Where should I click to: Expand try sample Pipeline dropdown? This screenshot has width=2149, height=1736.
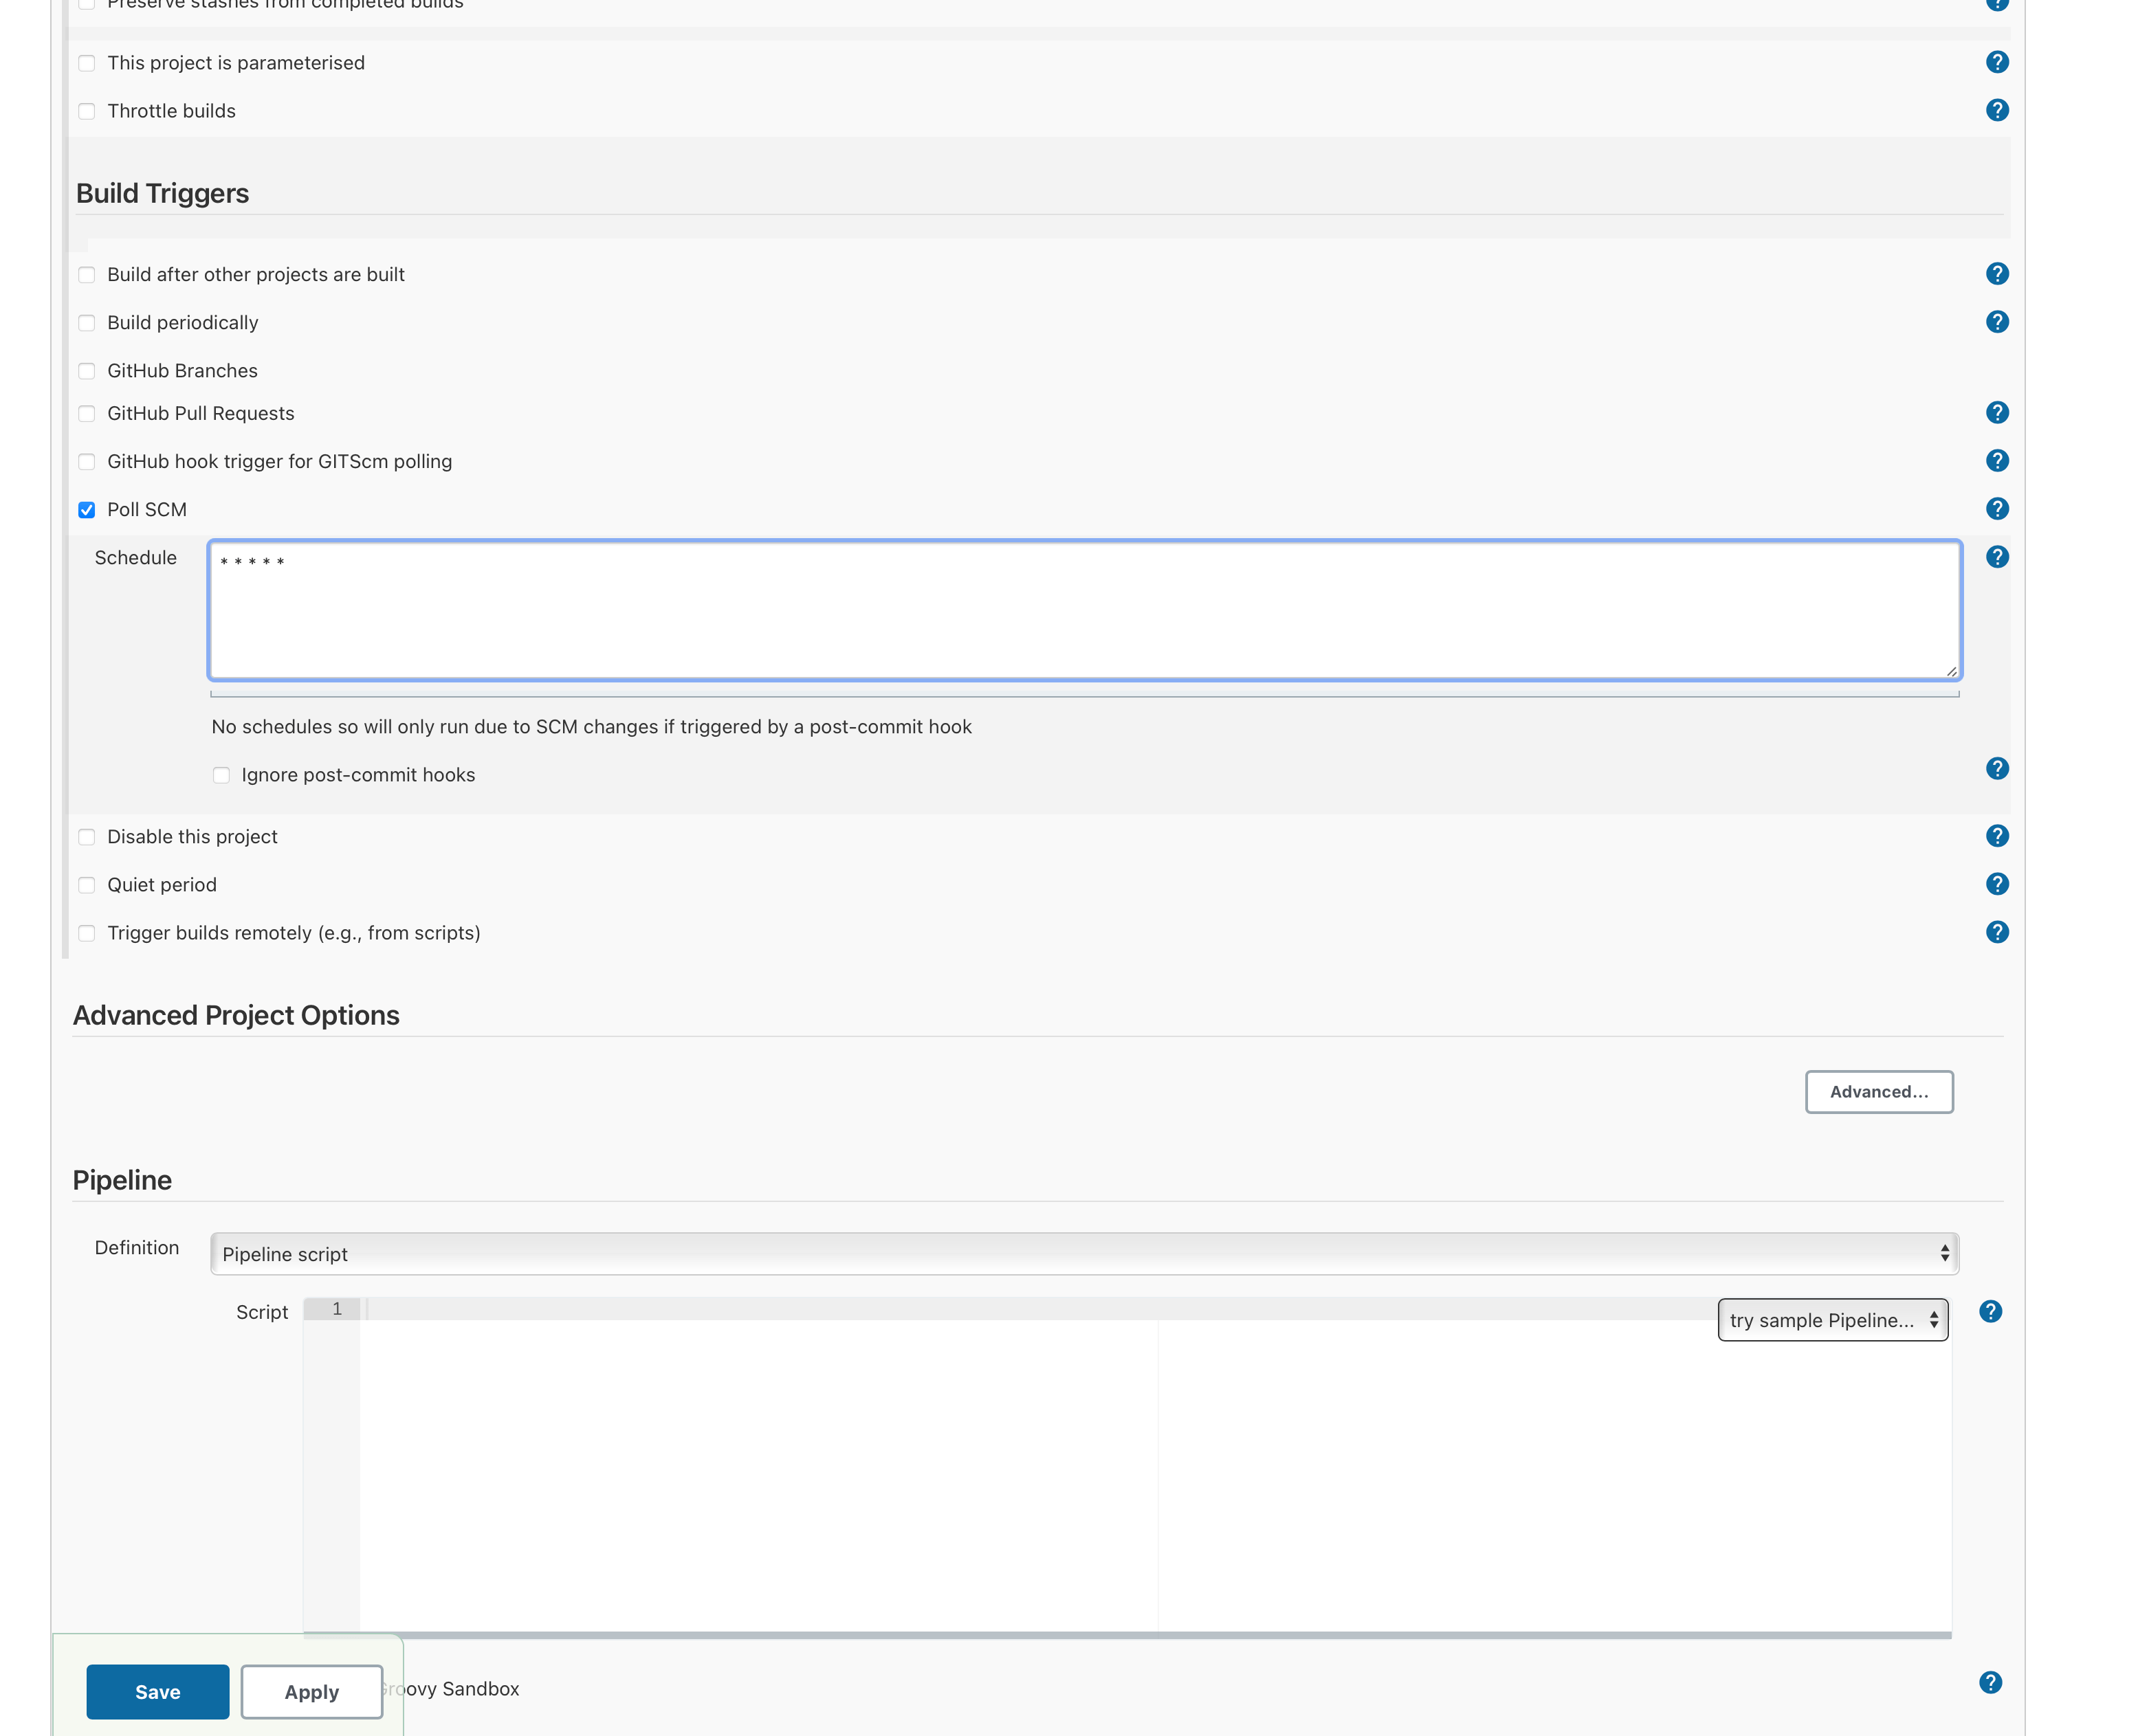click(1832, 1320)
